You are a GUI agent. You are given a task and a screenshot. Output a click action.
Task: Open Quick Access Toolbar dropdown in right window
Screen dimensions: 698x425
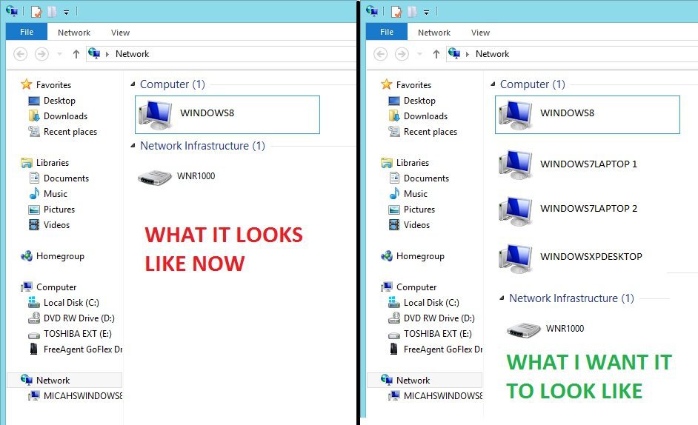pos(427,13)
